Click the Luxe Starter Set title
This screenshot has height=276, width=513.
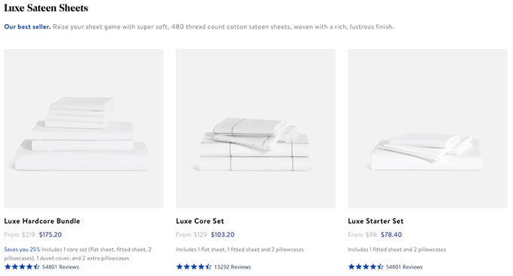(376, 221)
